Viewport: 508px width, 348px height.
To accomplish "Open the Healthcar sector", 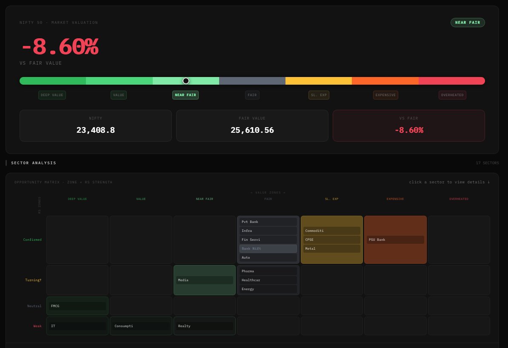I will coord(268,280).
